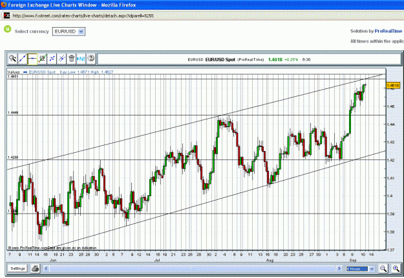Click the 'Aug' month axis label
This screenshot has width=404, height=278.
[x=270, y=260]
